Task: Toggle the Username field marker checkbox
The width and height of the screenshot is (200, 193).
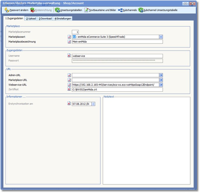Action: (69, 56)
